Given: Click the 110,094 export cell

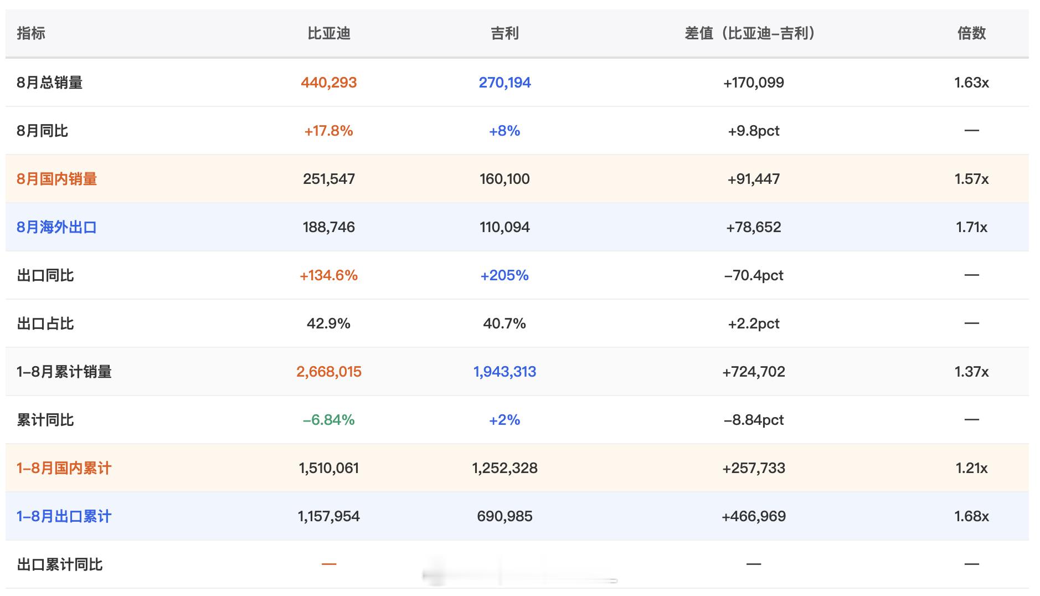Looking at the screenshot, I should pos(504,227).
